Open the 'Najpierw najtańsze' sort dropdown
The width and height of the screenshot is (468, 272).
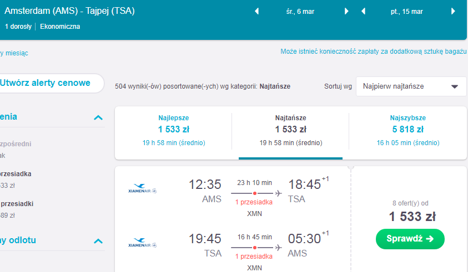[x=411, y=86]
